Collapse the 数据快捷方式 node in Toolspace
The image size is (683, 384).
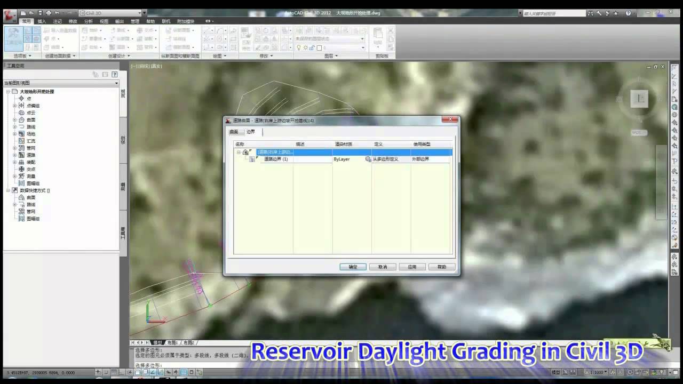[x=8, y=190]
